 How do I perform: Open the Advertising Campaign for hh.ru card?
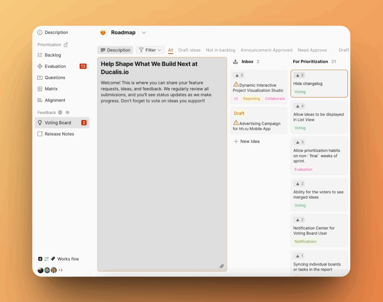(x=258, y=126)
